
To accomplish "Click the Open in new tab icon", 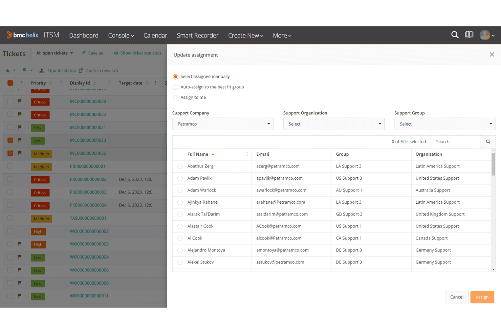I will pos(81,71).
